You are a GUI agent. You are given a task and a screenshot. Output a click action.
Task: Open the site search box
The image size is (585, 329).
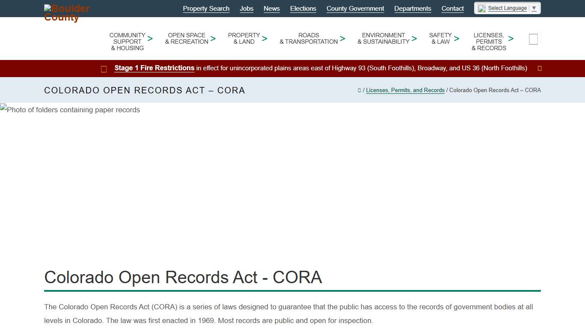(x=533, y=39)
